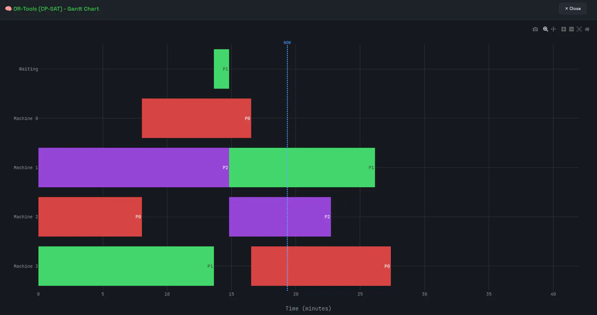Click the green P1 bar in Waiting row

click(x=221, y=69)
